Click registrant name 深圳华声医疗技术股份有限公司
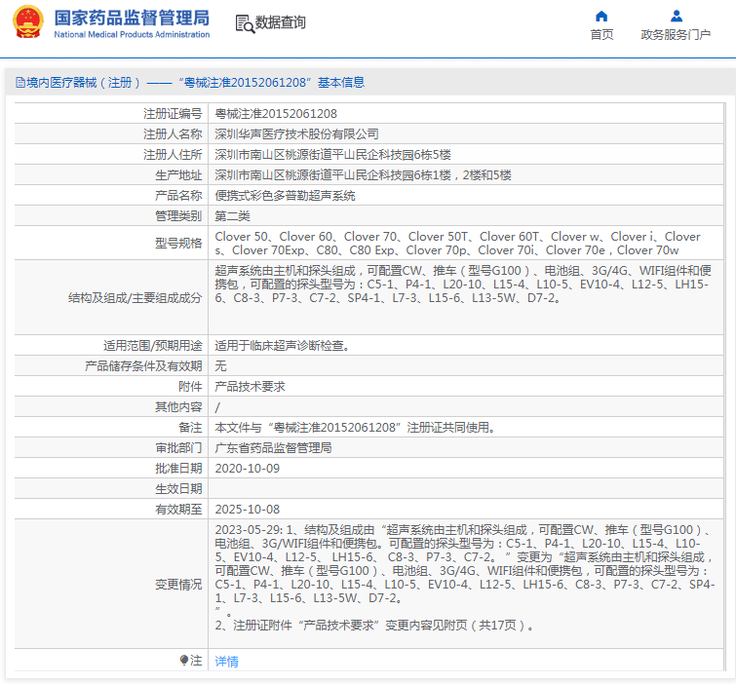736x685 pixels. pos(296,134)
